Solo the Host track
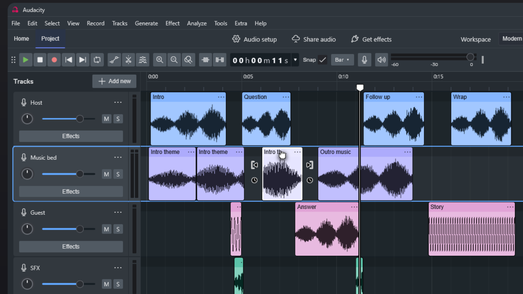This screenshot has width=523, height=294. tap(118, 119)
